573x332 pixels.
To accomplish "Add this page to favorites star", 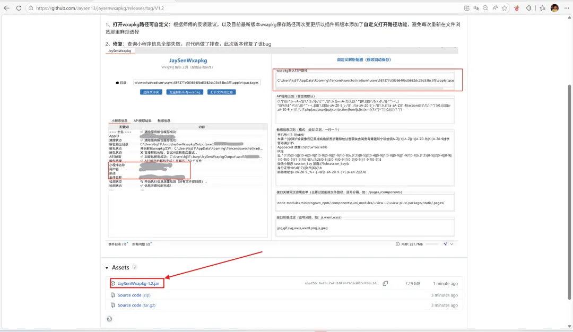I will 505,8.
